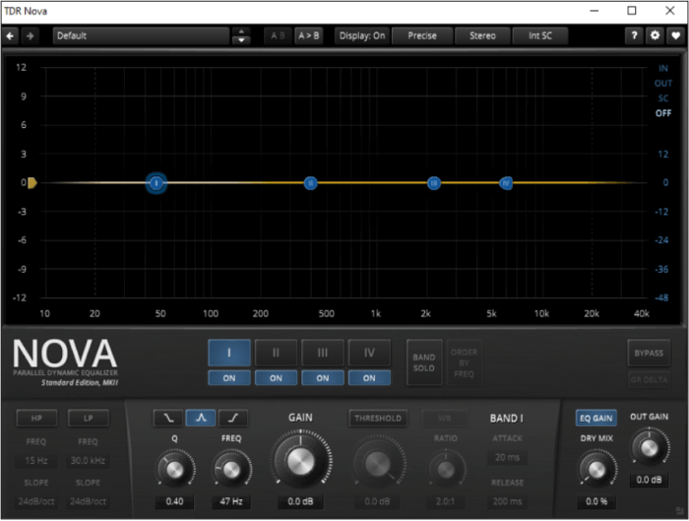Click the Ratio knob
This screenshot has width=689, height=521.
[446, 469]
